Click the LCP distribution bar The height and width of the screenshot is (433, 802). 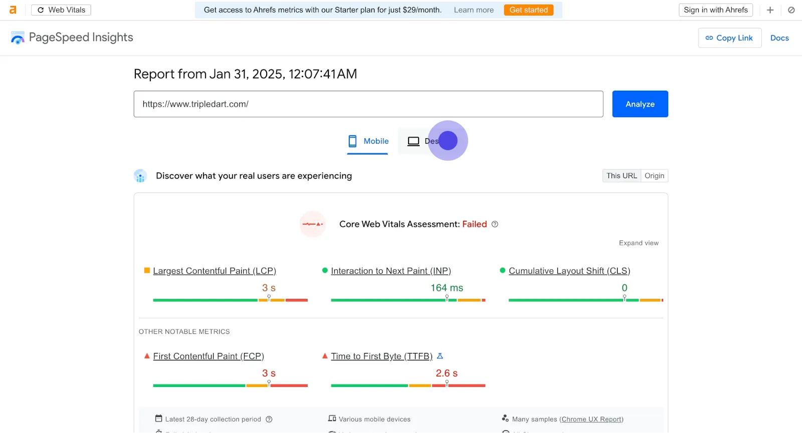pos(230,300)
